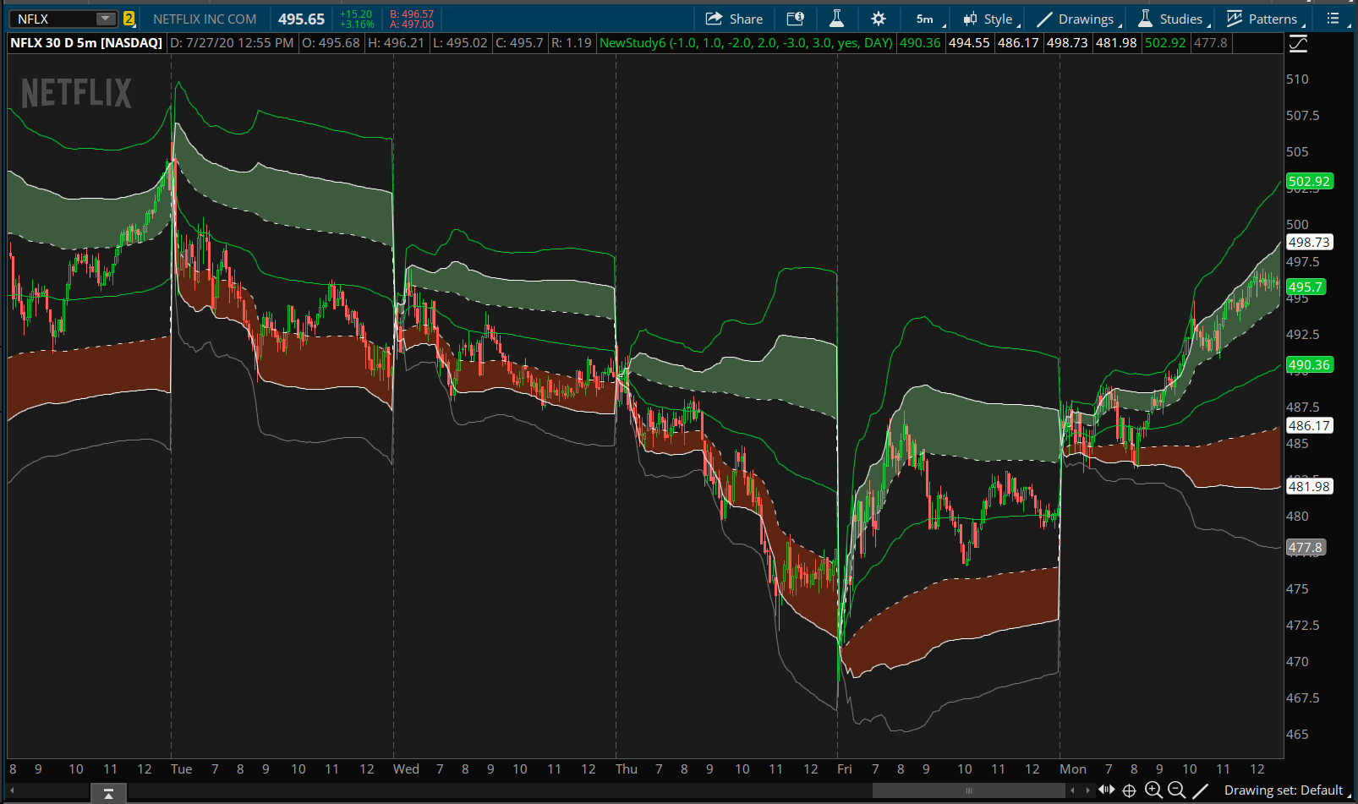Click the zoom out magnifier icon

point(1176,790)
